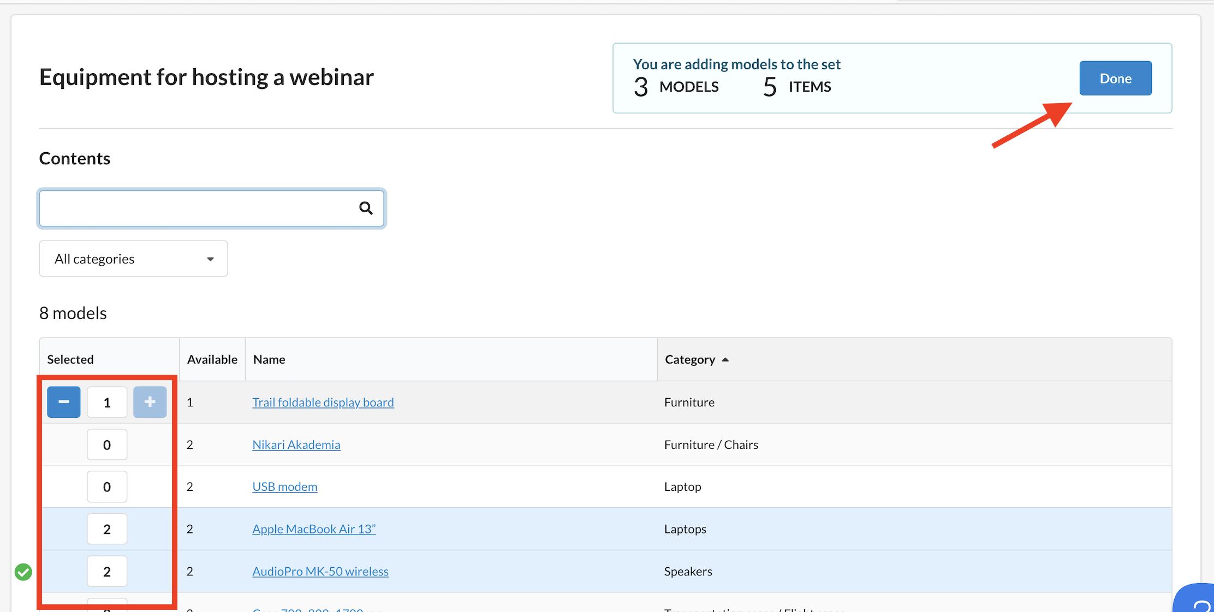Open the All categories dropdown
Image resolution: width=1214 pixels, height=612 pixels.
point(133,259)
